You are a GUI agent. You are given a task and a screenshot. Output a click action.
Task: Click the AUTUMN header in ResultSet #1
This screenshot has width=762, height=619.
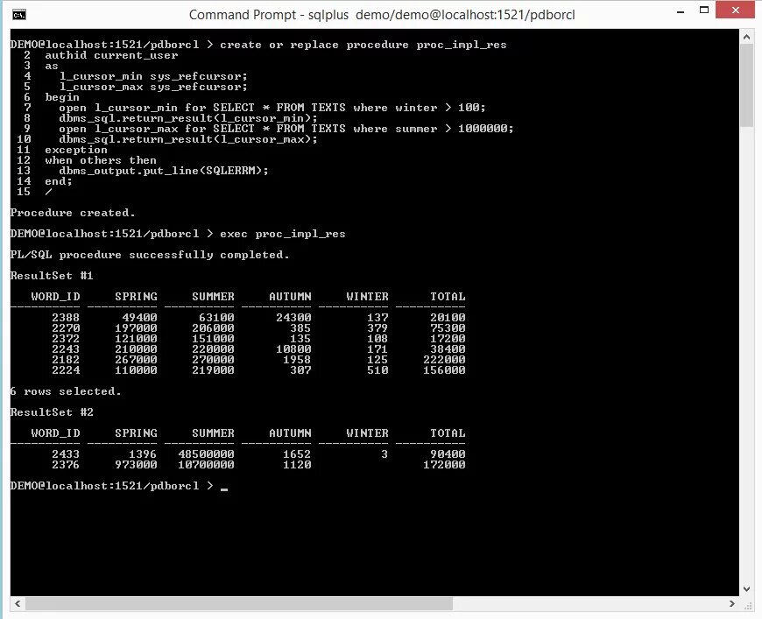click(290, 297)
